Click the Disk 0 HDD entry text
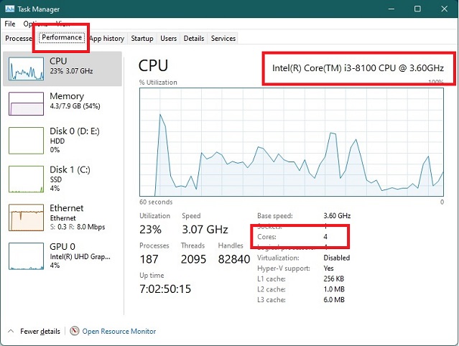The height and width of the screenshot is (346, 459). (x=57, y=141)
